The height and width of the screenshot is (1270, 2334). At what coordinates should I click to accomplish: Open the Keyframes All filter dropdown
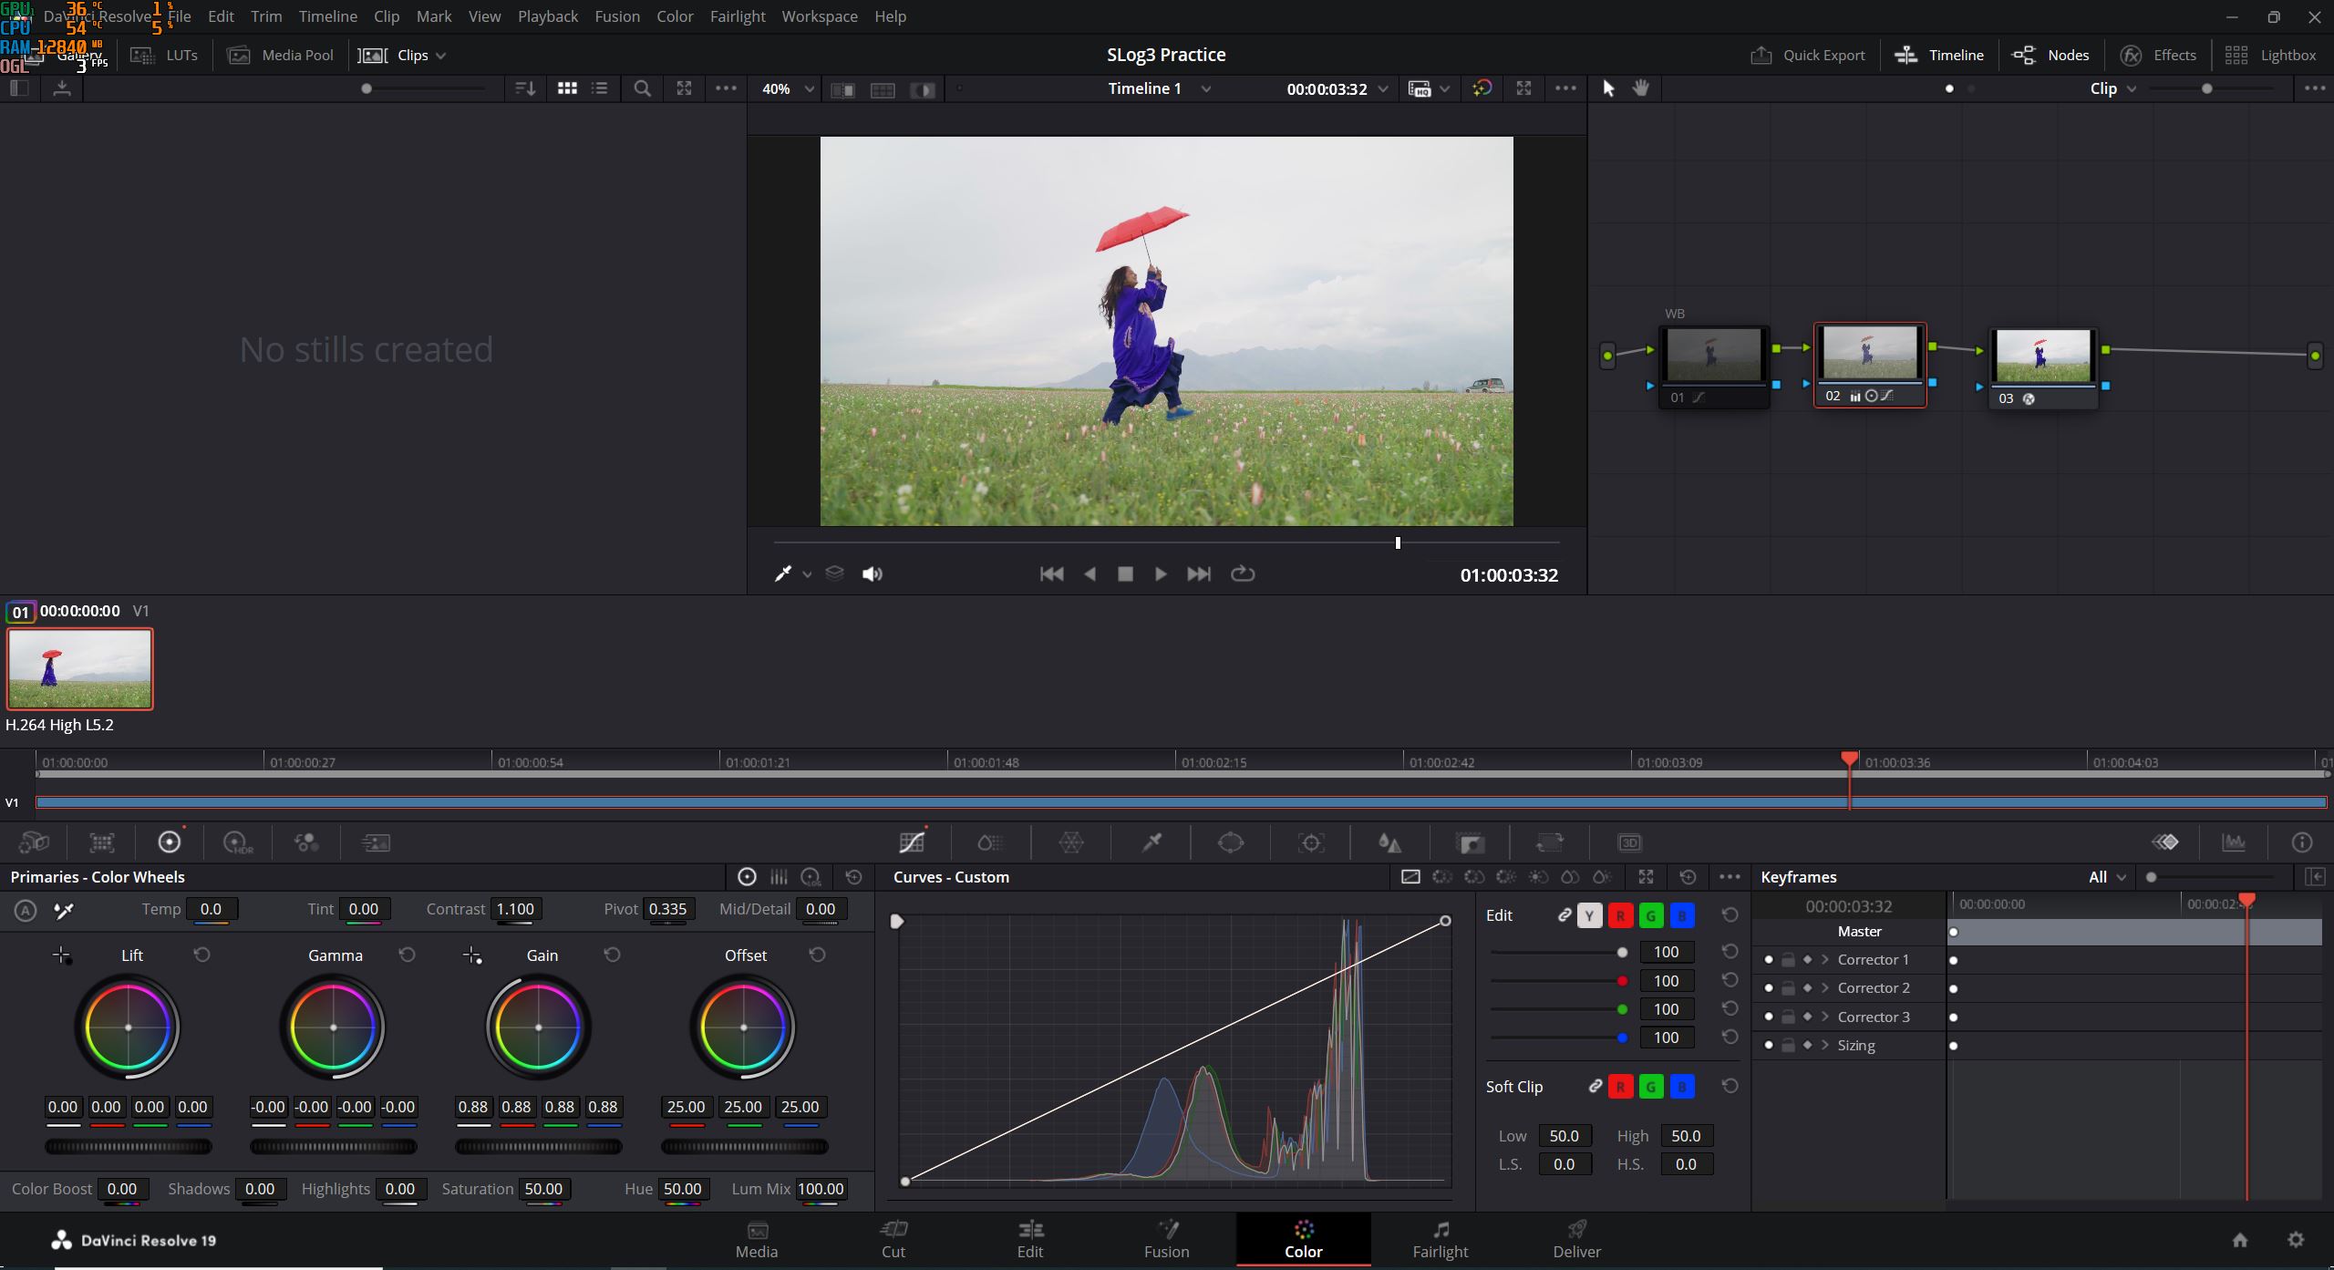2107,877
